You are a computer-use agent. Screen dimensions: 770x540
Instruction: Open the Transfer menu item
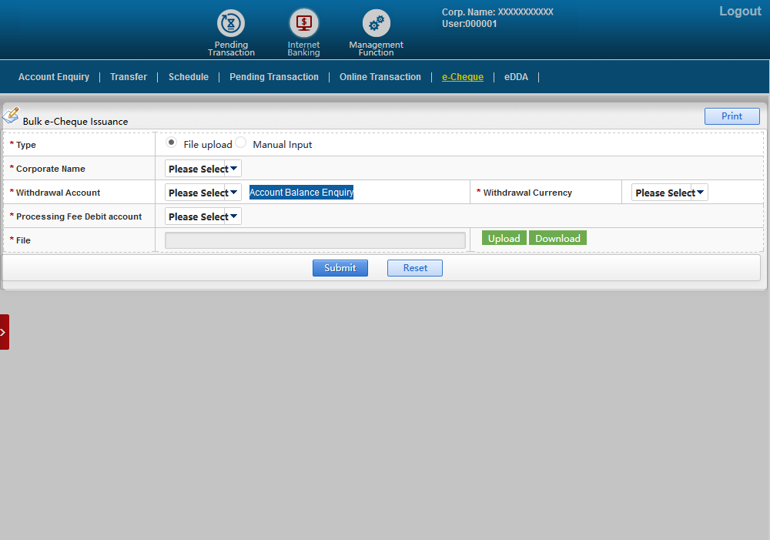click(129, 77)
